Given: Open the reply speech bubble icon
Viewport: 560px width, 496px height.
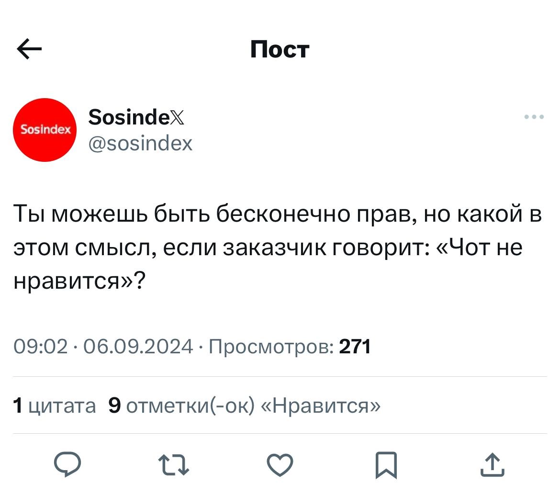Looking at the screenshot, I should click(x=67, y=464).
